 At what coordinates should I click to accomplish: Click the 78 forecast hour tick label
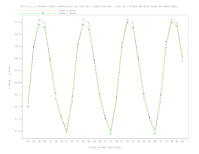(x=171, y=141)
